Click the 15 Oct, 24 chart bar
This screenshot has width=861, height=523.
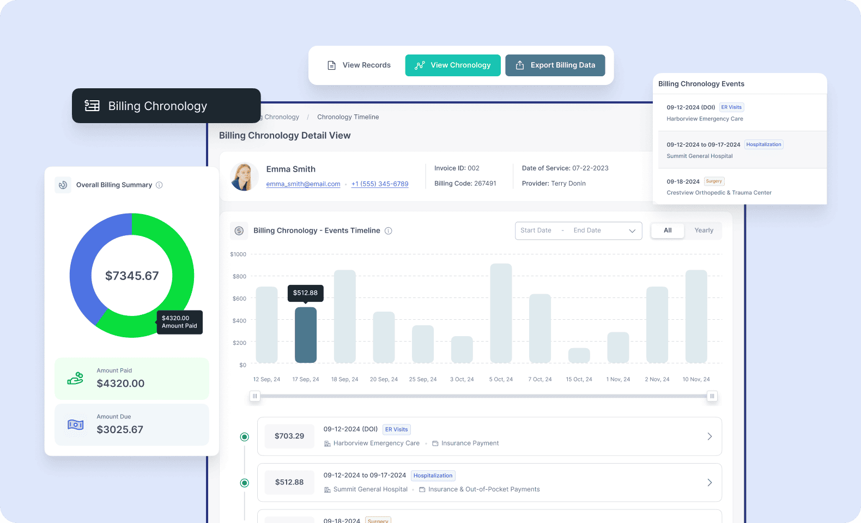point(579,355)
